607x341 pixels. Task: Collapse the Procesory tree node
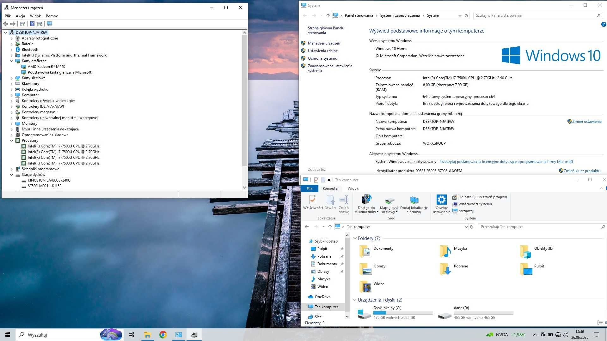tap(12, 141)
